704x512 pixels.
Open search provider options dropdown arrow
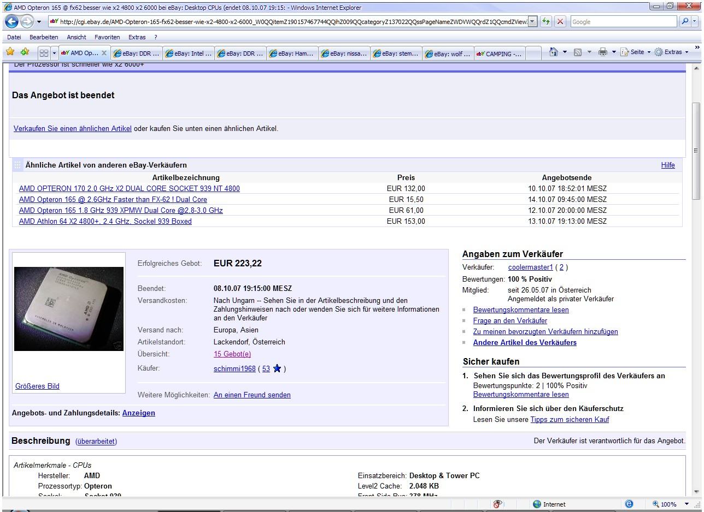coord(695,22)
